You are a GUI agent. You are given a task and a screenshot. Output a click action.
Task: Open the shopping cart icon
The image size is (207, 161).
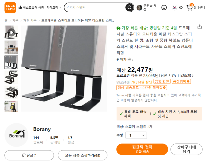(x=189, y=8)
